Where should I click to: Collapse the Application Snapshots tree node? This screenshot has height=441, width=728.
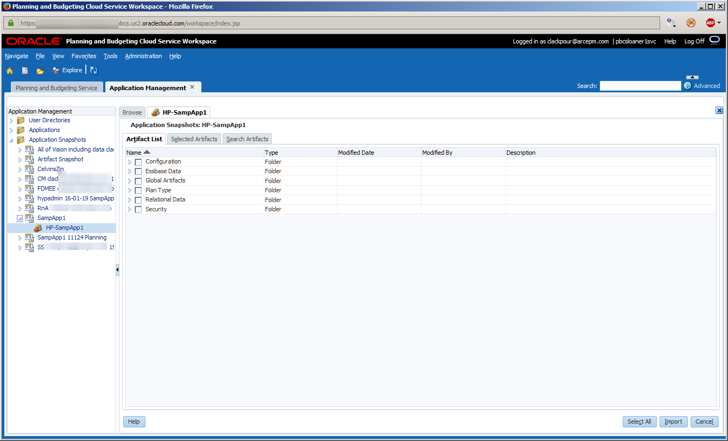(11, 140)
